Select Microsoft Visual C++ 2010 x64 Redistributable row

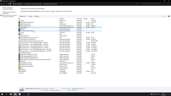pos(60,43)
